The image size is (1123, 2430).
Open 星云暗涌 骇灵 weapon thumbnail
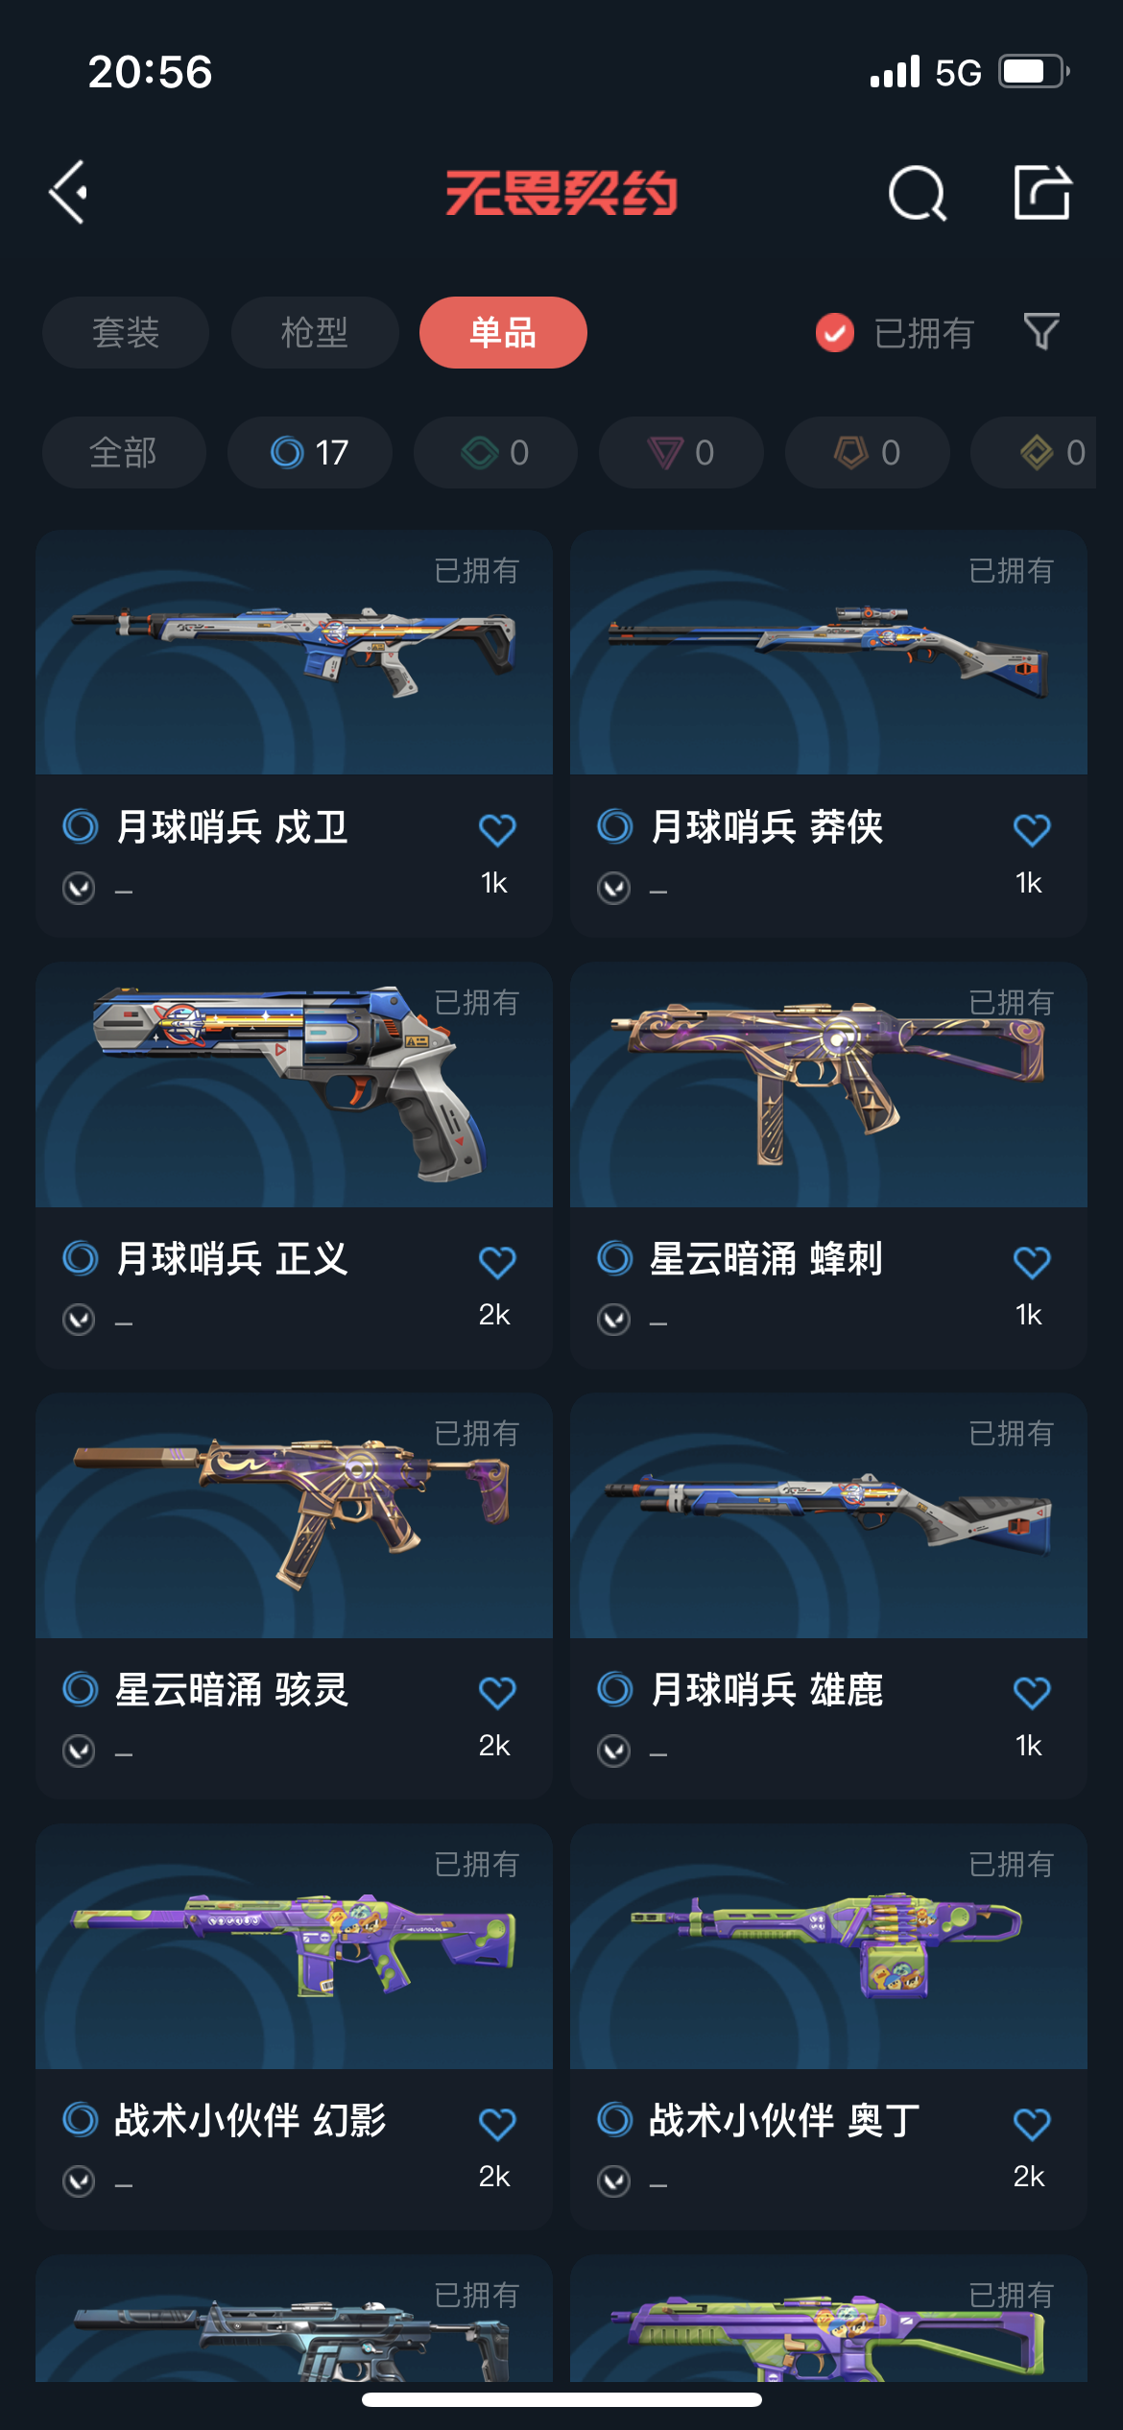click(x=294, y=1515)
